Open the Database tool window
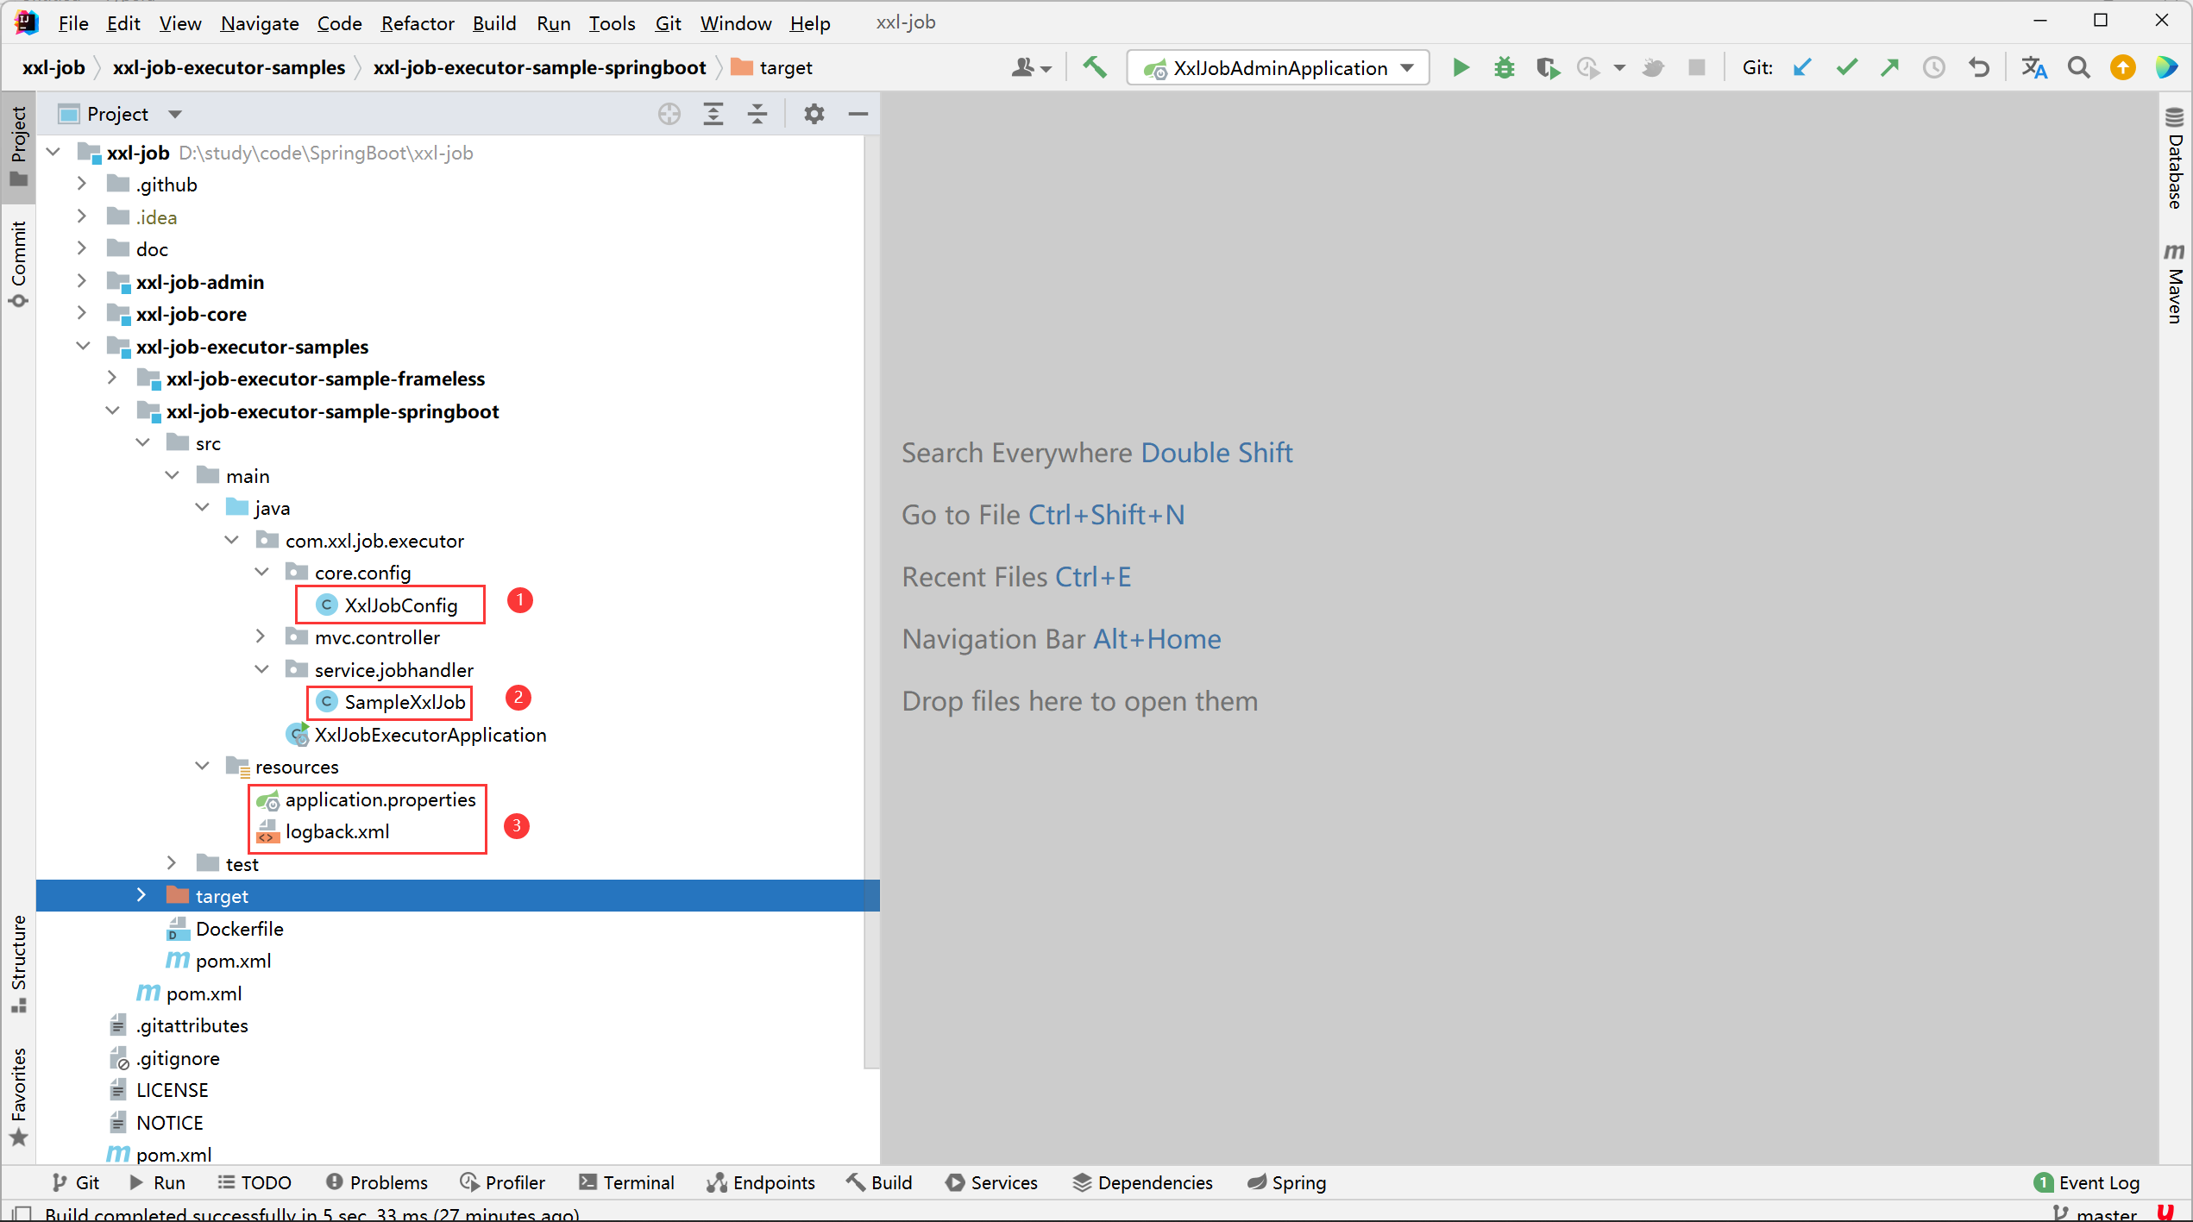 coord(2175,158)
